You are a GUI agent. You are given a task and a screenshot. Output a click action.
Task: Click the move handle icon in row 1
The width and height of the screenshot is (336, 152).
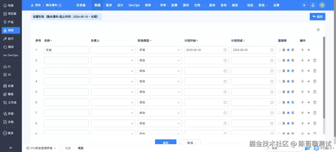[303, 50]
